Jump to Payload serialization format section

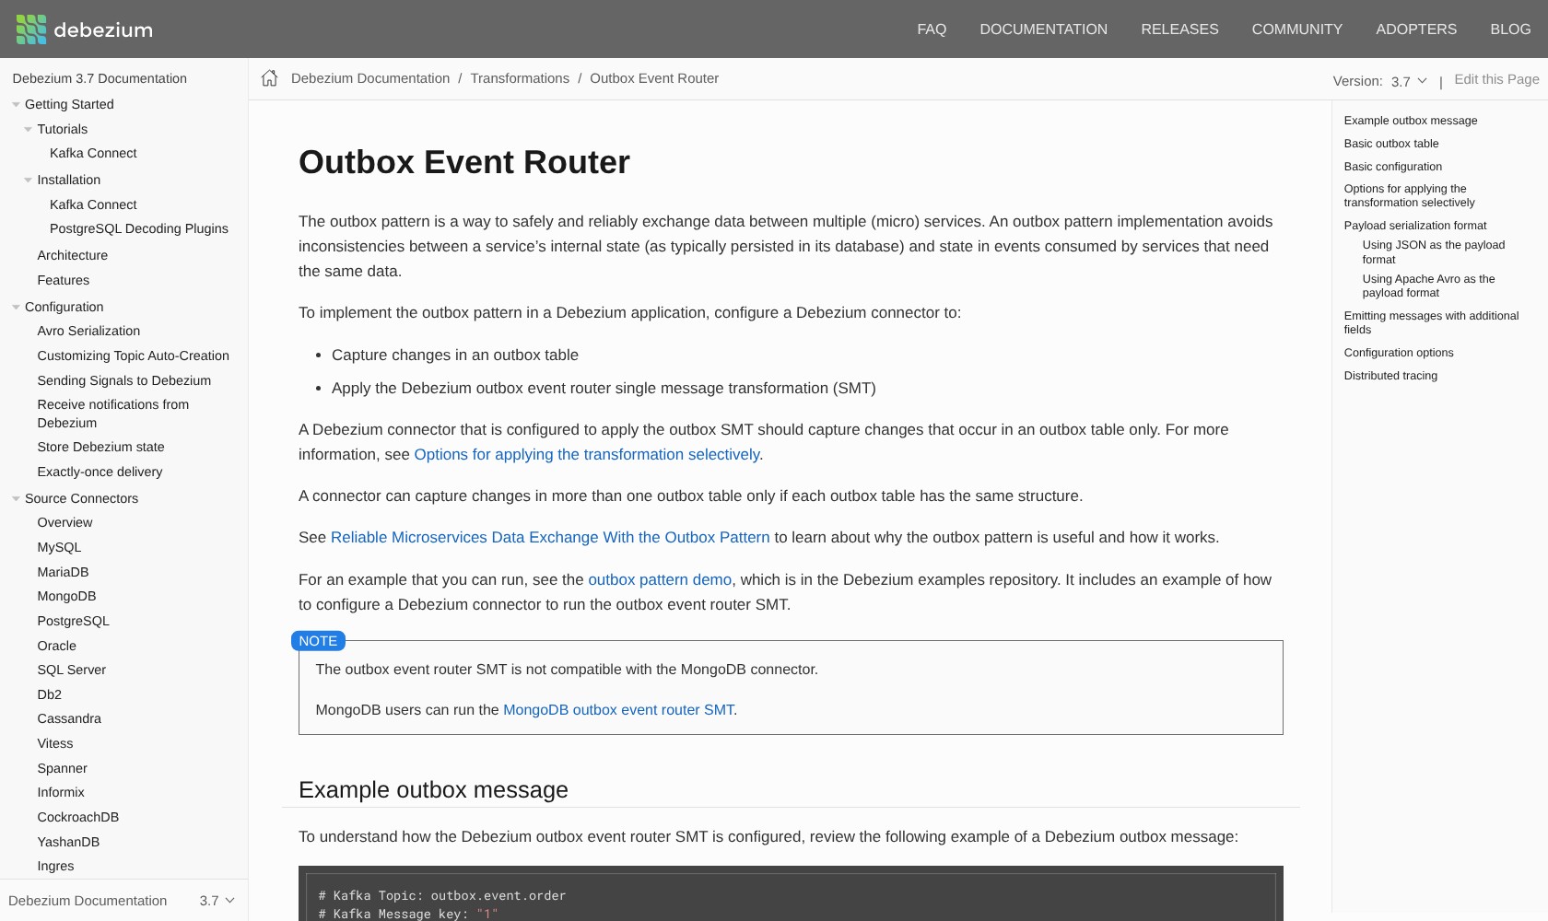[x=1414, y=226]
